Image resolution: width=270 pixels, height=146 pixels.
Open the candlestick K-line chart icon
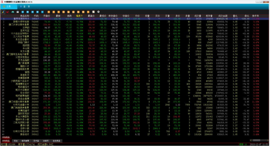(x=13, y=12)
